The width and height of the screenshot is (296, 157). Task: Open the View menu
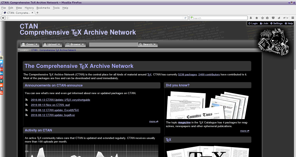19,8
